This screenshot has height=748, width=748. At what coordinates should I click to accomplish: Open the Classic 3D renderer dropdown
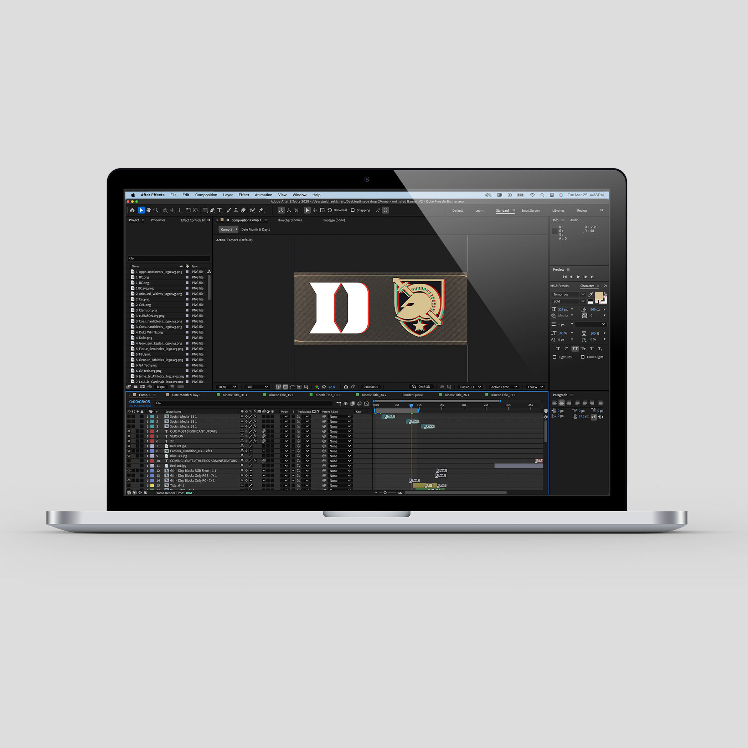coord(470,387)
